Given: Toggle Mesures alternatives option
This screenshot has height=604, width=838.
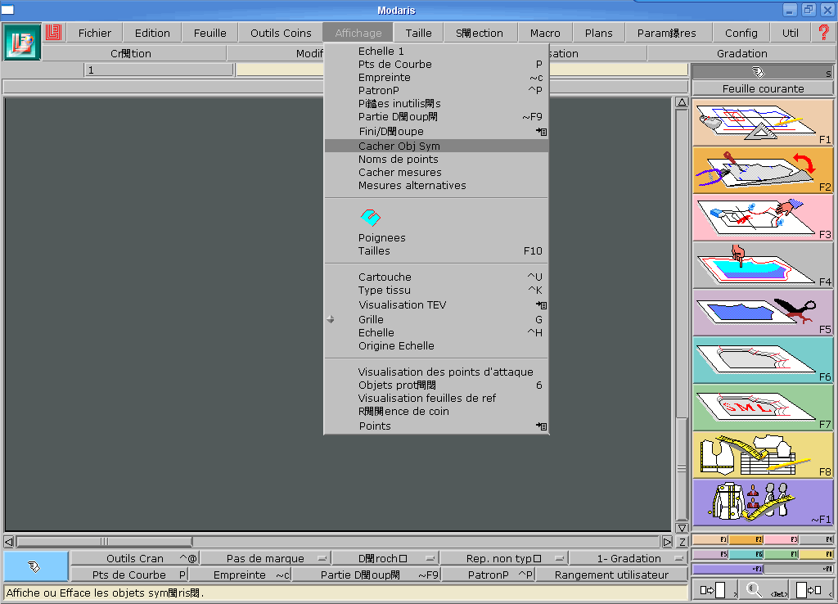Looking at the screenshot, I should (x=437, y=186).
